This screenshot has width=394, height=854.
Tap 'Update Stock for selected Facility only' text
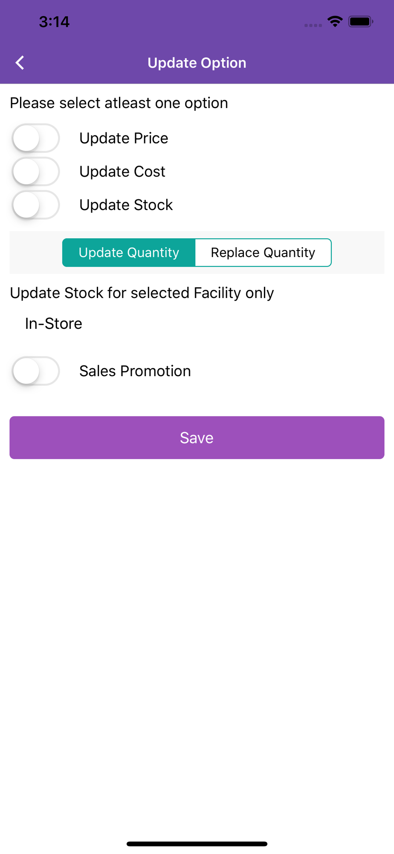pyautogui.click(x=142, y=293)
